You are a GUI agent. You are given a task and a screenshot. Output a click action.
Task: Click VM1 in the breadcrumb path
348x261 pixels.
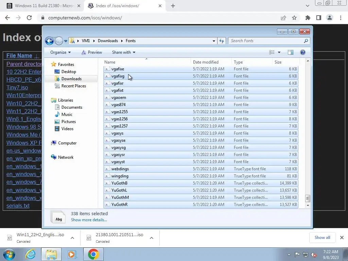click(x=86, y=41)
